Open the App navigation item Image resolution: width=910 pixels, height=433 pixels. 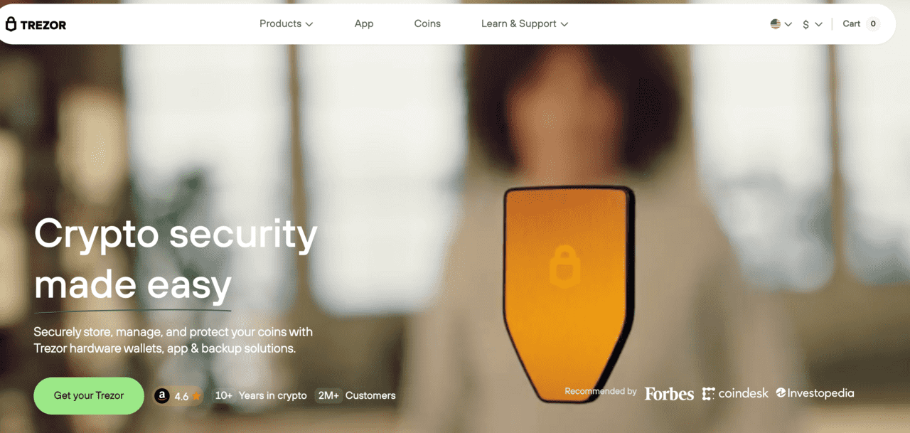tap(364, 23)
